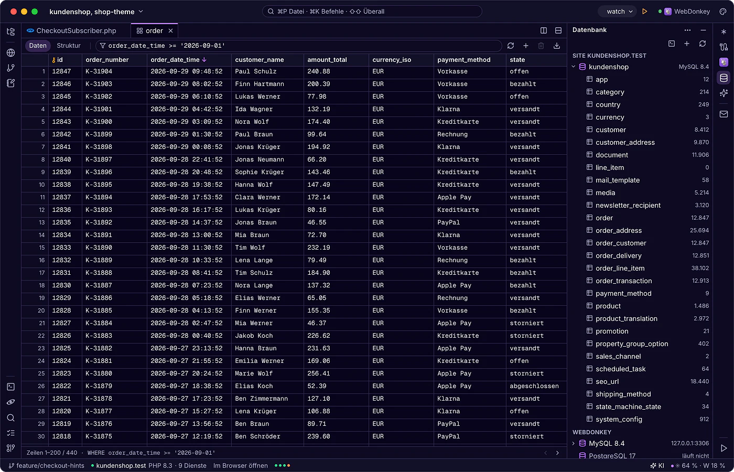This screenshot has height=472, width=734.
Task: Open the Datenbank panel more-options menu
Action: 688,30
